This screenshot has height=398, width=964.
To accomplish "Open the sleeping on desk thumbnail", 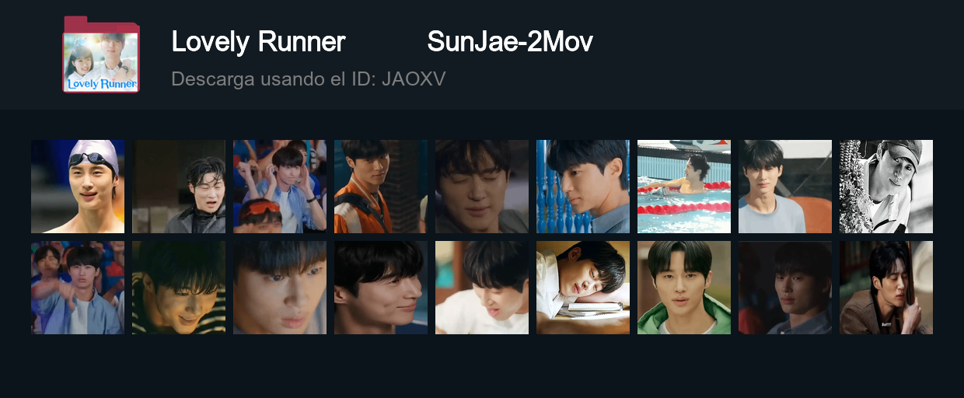I will pos(583,288).
